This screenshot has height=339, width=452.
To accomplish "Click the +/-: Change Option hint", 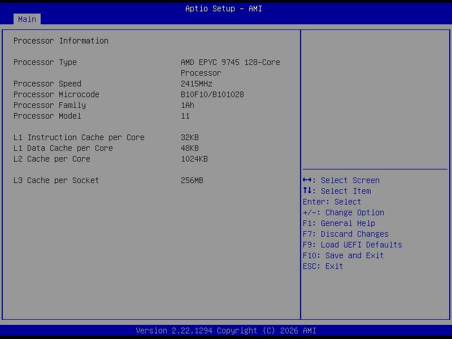I will [x=344, y=212].
